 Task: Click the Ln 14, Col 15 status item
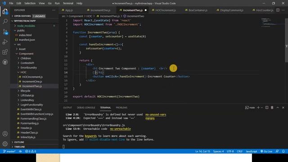[x=202, y=151]
